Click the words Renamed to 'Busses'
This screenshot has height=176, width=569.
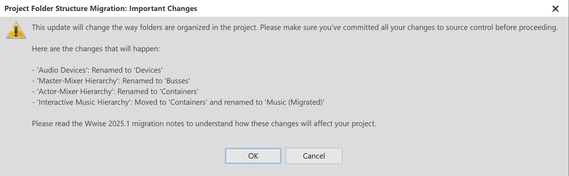point(156,81)
